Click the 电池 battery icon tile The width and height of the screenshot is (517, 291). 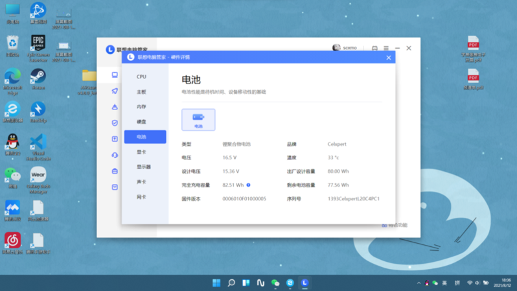[198, 119]
